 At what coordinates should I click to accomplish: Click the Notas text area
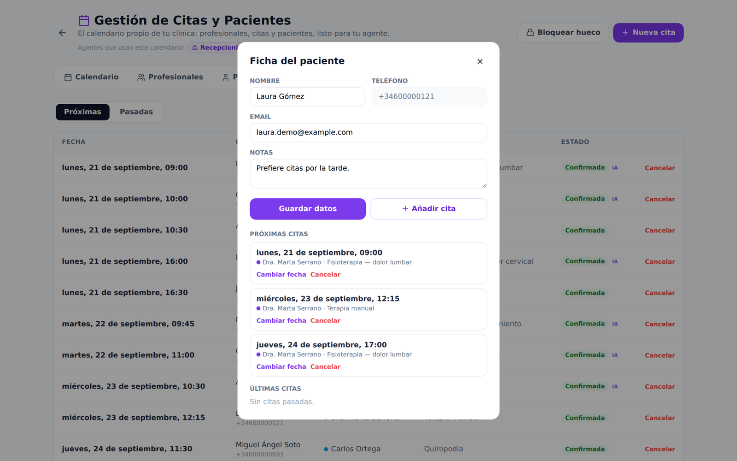click(x=368, y=174)
